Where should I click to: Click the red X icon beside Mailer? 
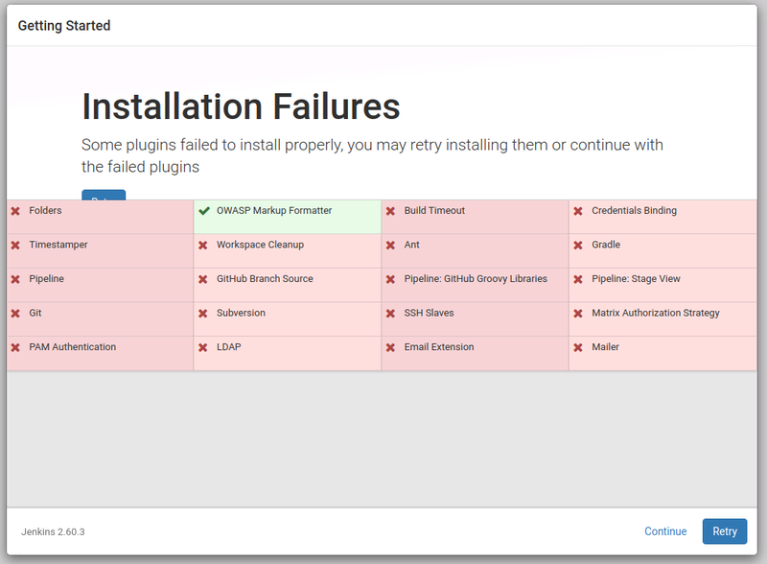578,347
